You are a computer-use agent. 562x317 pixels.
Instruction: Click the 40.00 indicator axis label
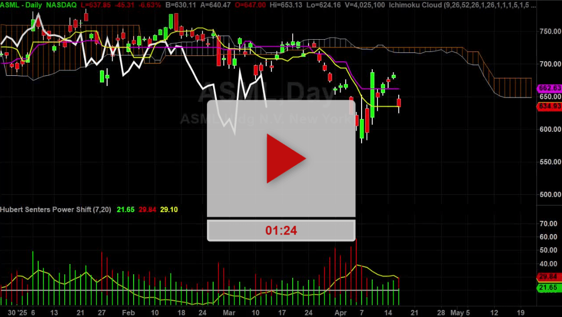(x=548, y=264)
